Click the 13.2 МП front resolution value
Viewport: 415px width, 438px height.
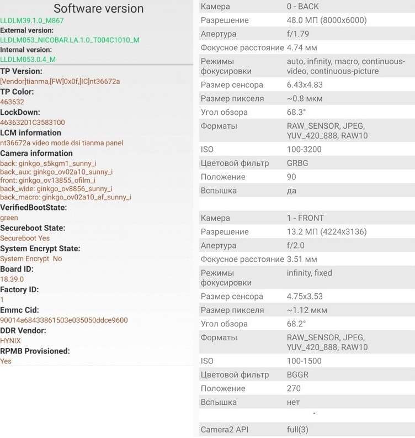[326, 232]
